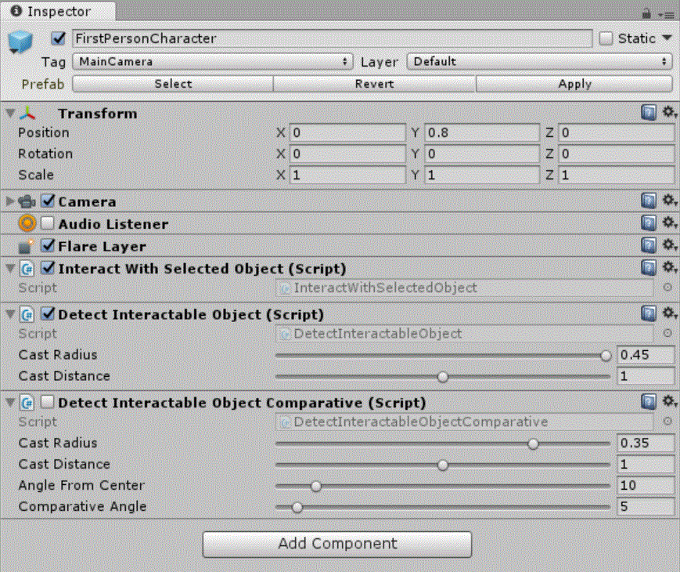Adjust Cast Distance slider under Detect Interactable Object (Script)
680x572 pixels.
coord(443,377)
